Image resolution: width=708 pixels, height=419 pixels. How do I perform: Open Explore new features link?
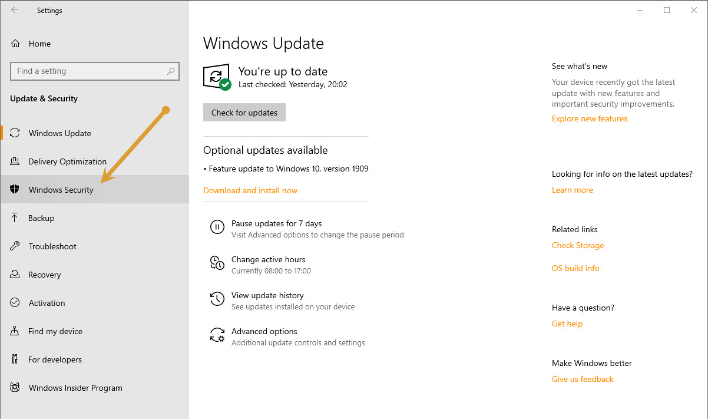590,118
